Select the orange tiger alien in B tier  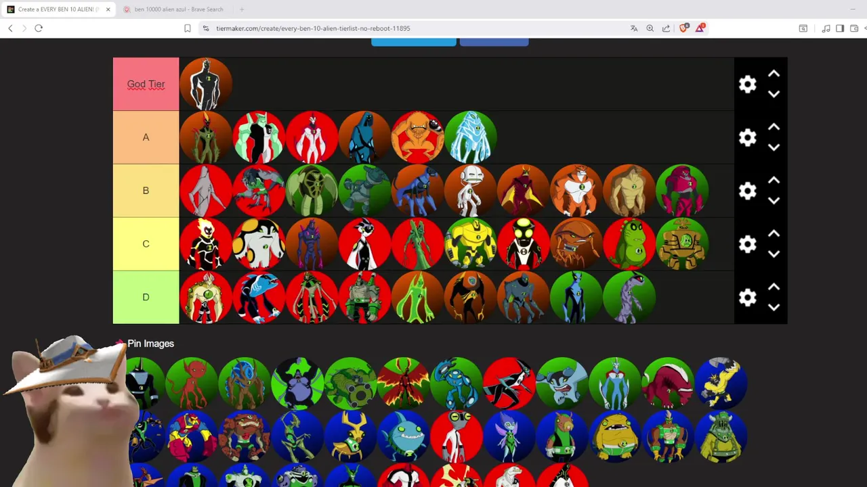pyautogui.click(x=576, y=191)
